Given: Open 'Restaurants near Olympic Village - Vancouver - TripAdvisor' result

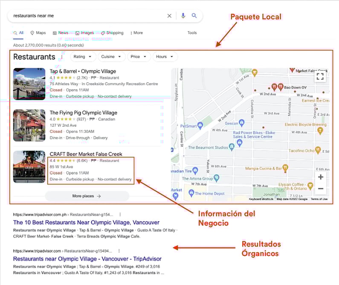Looking at the screenshot, I should pos(87,259).
